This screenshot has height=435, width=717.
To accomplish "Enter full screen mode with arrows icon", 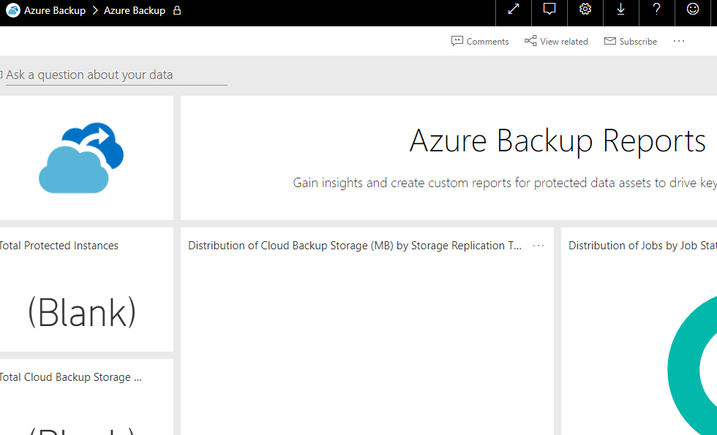I will [514, 10].
